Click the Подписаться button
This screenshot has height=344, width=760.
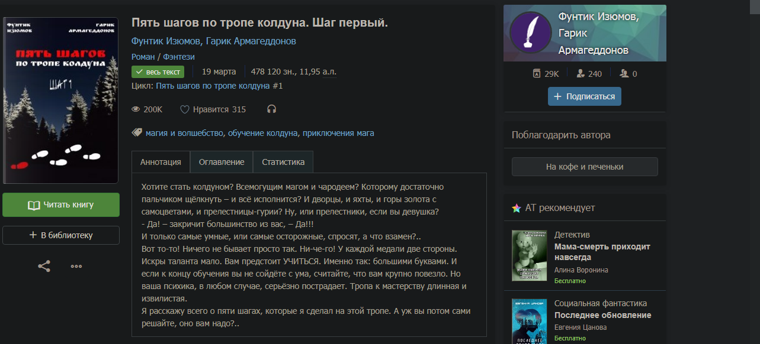coord(585,96)
